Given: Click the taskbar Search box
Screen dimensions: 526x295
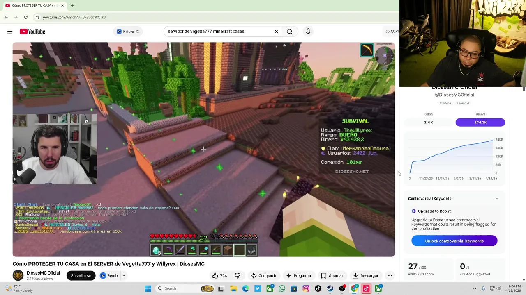Looking at the screenshot, I should 186,288.
